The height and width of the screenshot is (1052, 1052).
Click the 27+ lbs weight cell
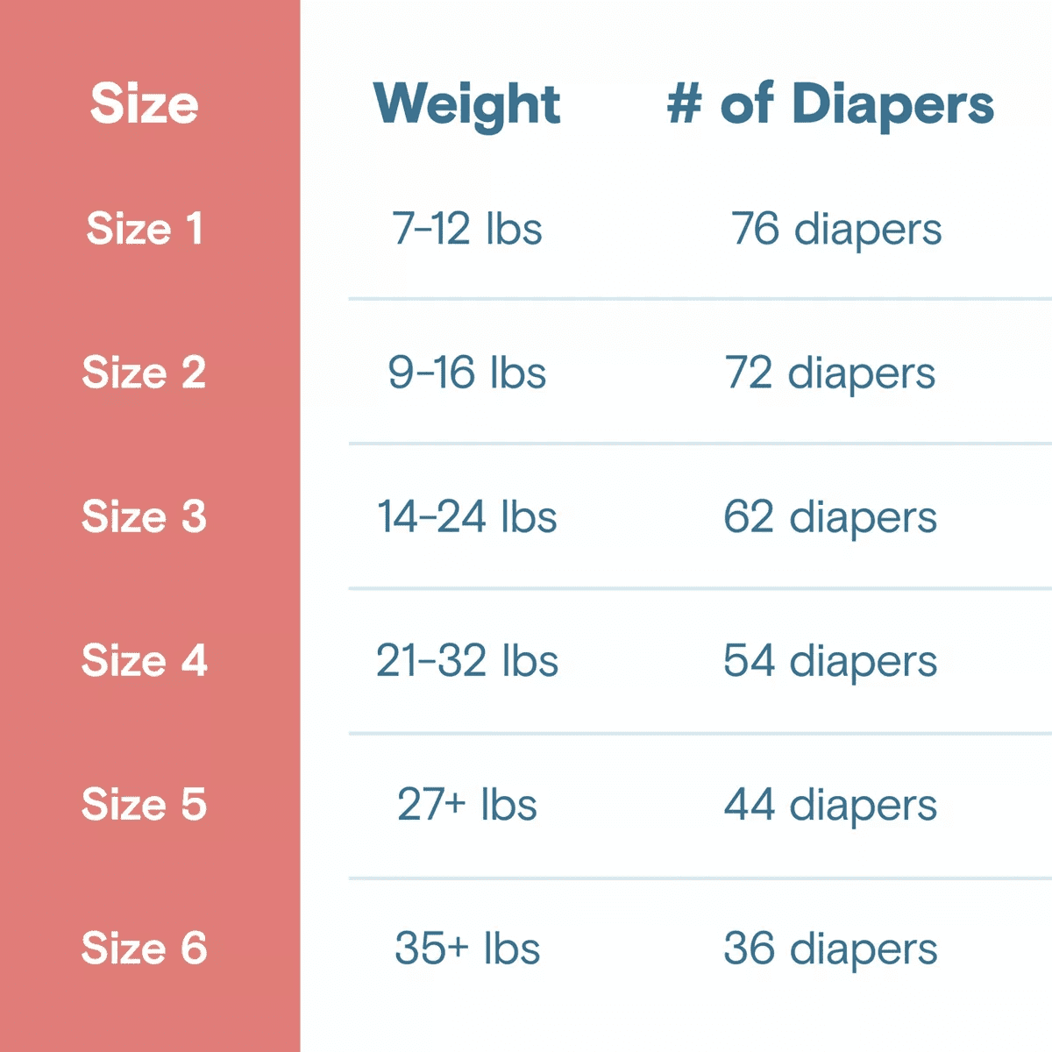[x=466, y=804]
